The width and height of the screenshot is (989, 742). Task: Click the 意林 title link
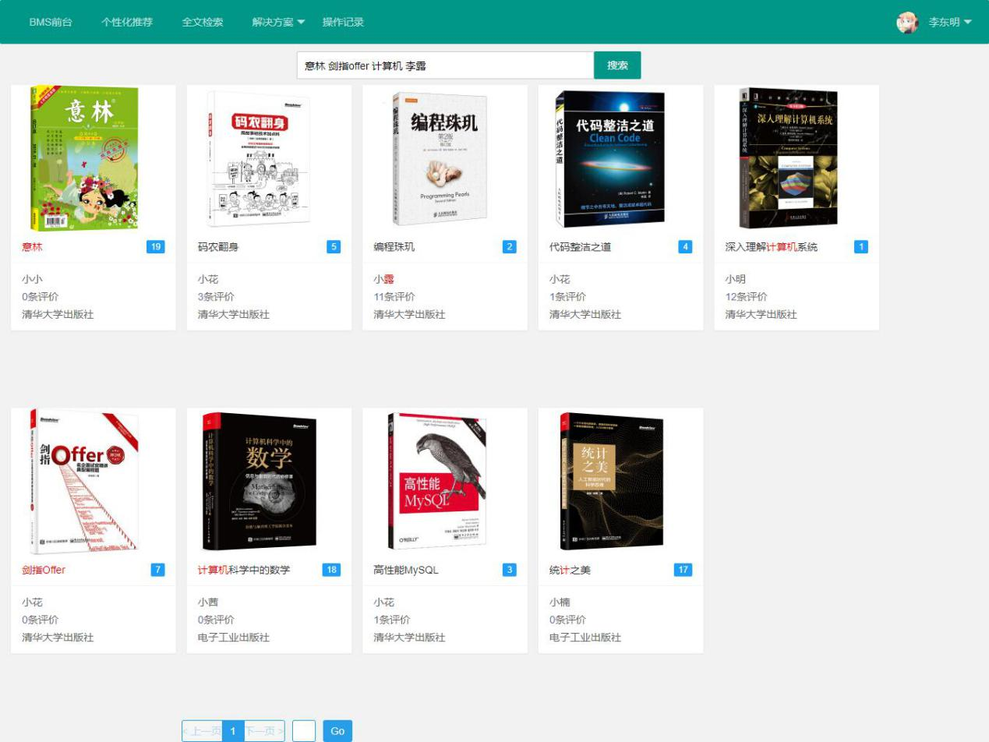coord(32,247)
